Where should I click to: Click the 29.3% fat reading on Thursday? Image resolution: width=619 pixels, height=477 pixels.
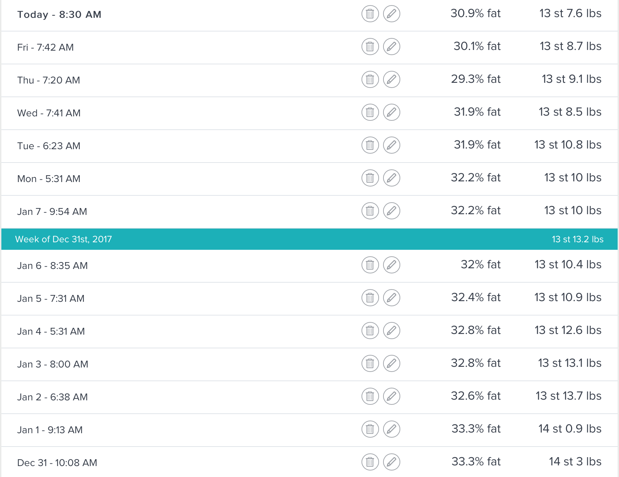pyautogui.click(x=476, y=79)
